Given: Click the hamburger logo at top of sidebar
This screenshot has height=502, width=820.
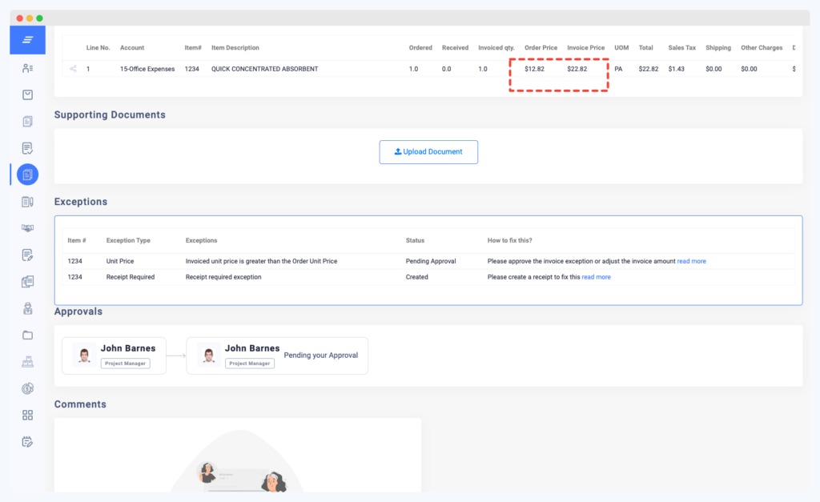Looking at the screenshot, I should click(x=27, y=40).
